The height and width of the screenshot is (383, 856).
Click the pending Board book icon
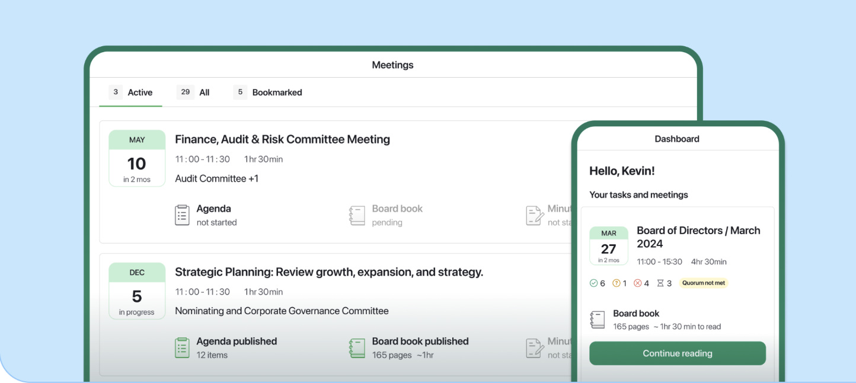[357, 215]
